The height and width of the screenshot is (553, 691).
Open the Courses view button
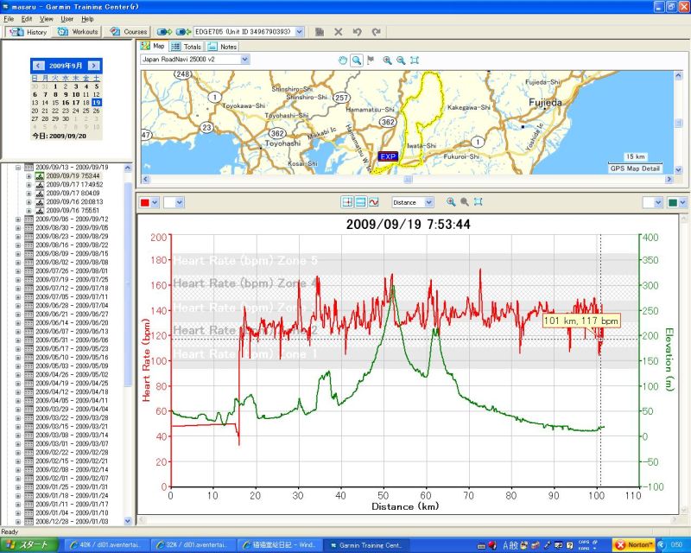coord(128,32)
